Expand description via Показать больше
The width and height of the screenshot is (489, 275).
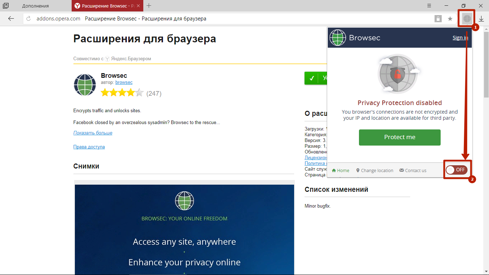pos(93,133)
